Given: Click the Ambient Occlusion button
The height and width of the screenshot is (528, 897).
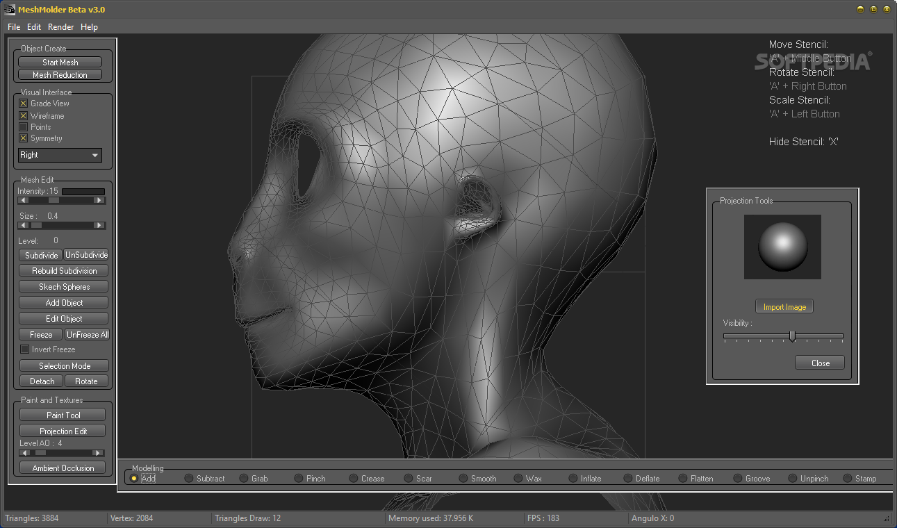Looking at the screenshot, I should (x=63, y=468).
